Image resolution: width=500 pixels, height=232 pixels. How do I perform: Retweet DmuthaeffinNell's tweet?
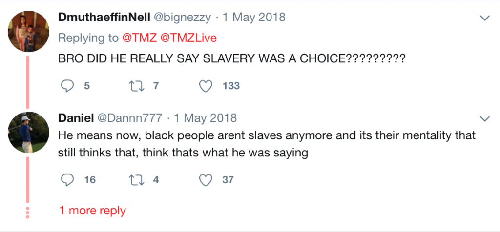pyautogui.click(x=137, y=86)
